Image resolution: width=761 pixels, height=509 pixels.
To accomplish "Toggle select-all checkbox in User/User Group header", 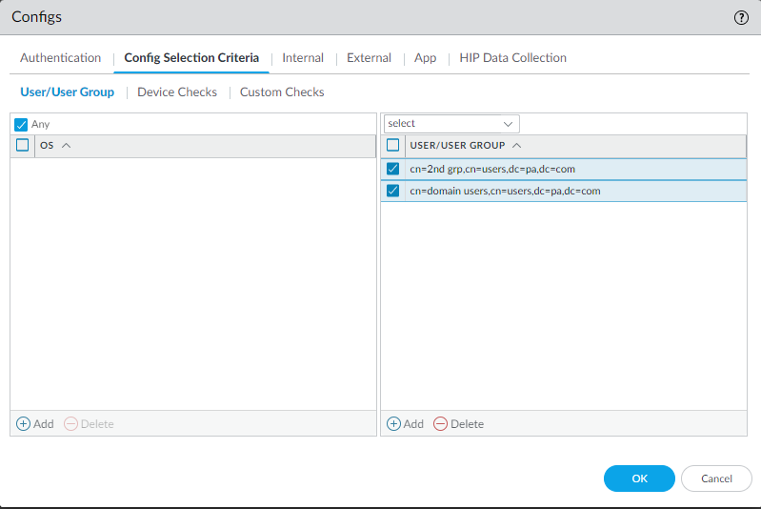I will [393, 146].
